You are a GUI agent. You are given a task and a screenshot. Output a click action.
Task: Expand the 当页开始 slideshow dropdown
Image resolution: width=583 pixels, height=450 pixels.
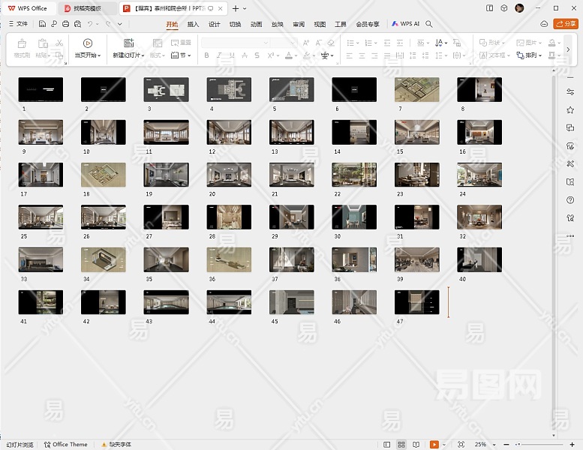tap(99, 55)
